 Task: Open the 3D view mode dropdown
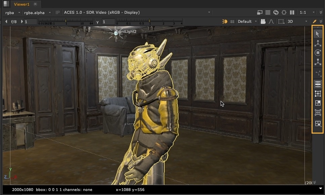coord(297,21)
